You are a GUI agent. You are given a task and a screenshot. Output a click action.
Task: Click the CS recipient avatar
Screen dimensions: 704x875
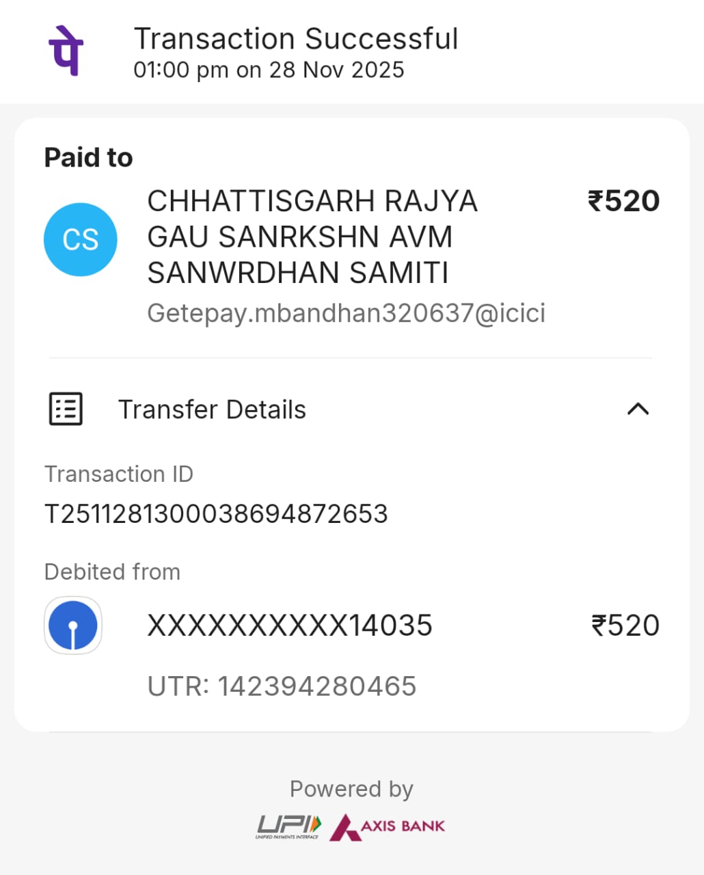81,239
